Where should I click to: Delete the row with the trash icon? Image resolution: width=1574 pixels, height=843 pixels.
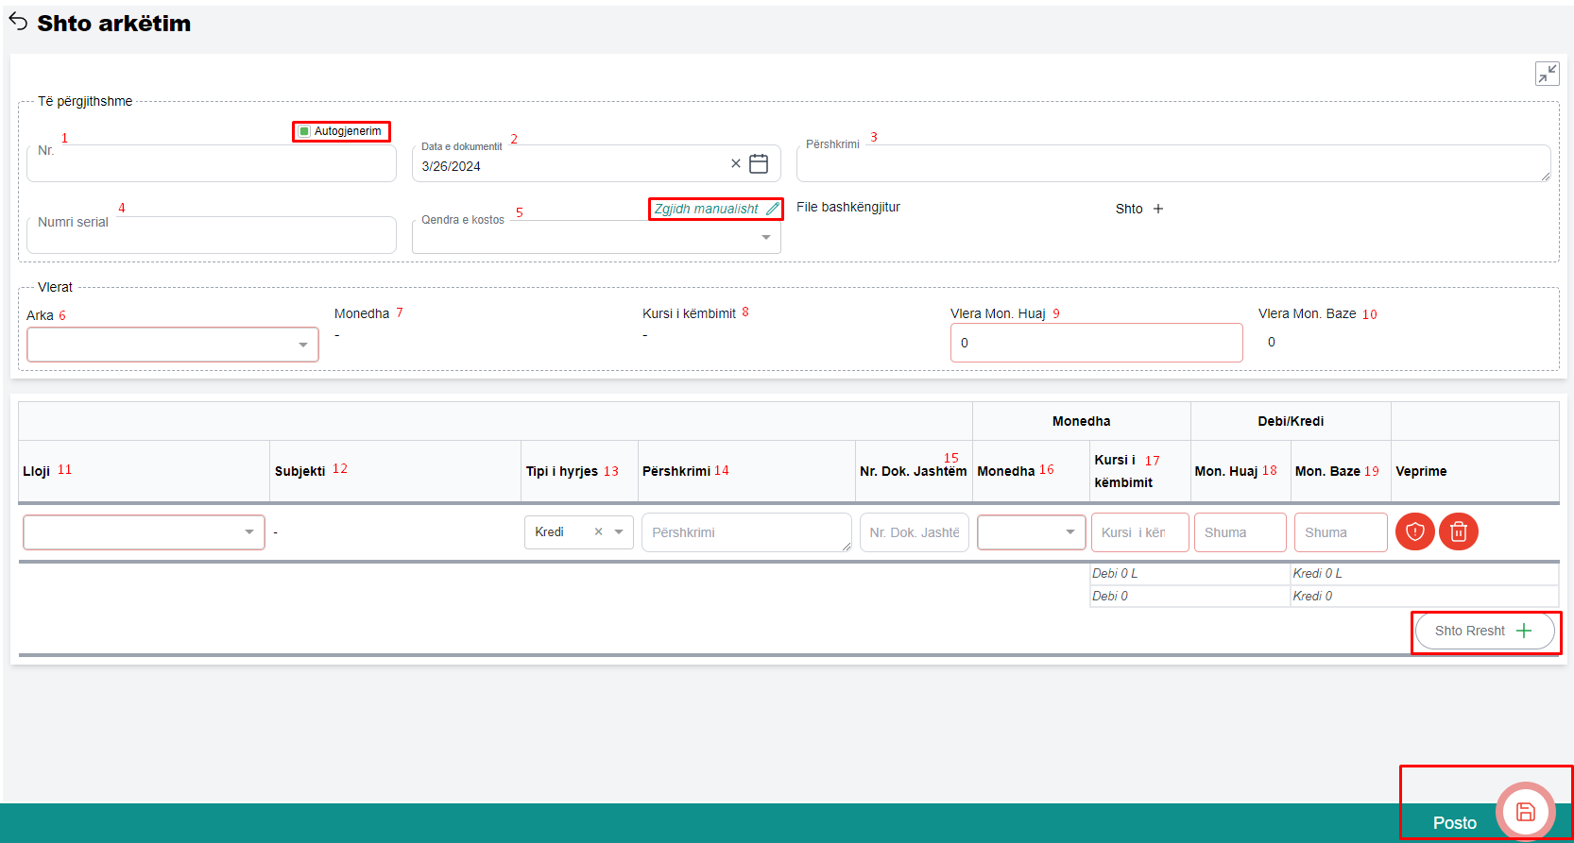point(1458,532)
